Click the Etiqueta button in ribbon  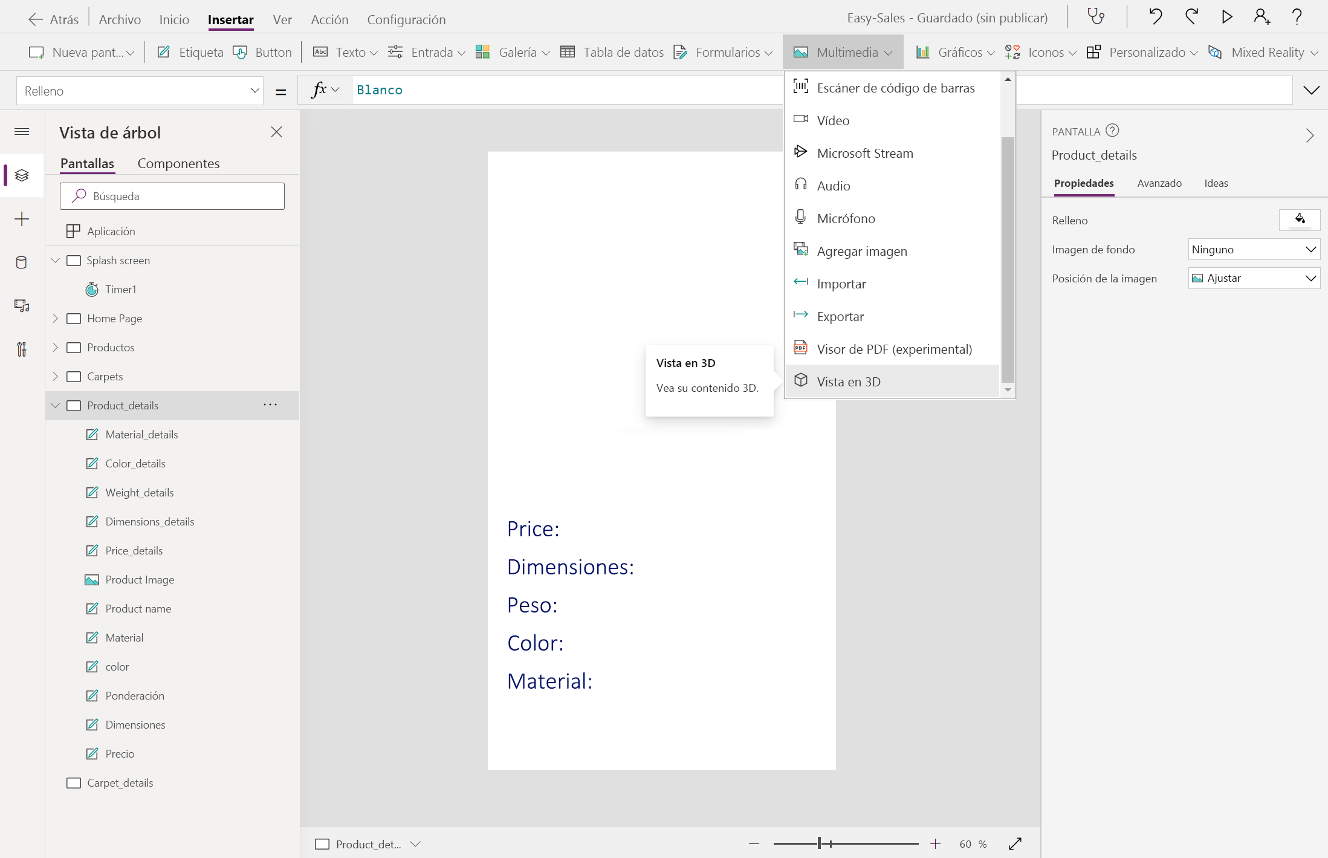click(x=190, y=53)
